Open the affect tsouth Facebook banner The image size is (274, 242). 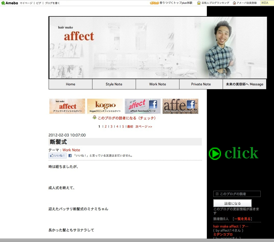pyautogui.click(x=180, y=106)
